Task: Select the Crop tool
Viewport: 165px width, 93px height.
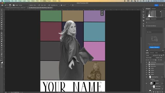Action: (x=2, y=18)
